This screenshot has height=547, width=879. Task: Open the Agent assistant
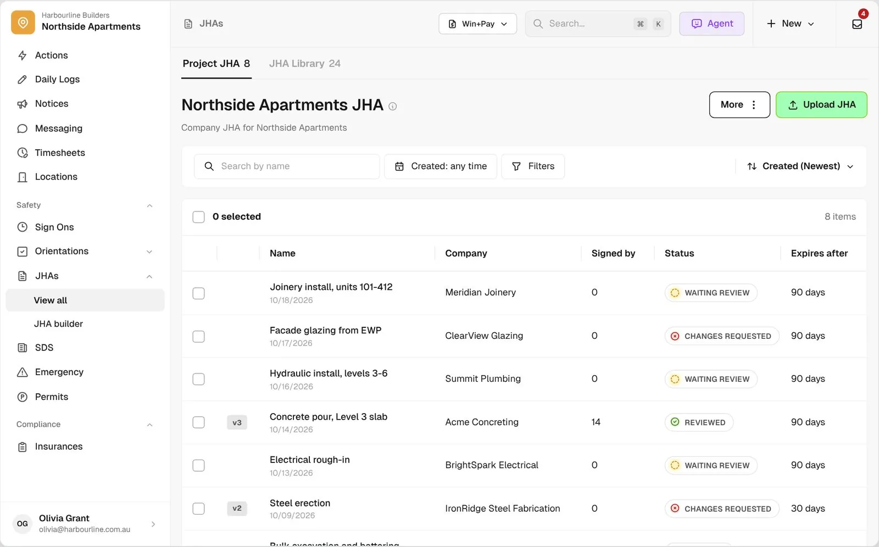point(712,24)
